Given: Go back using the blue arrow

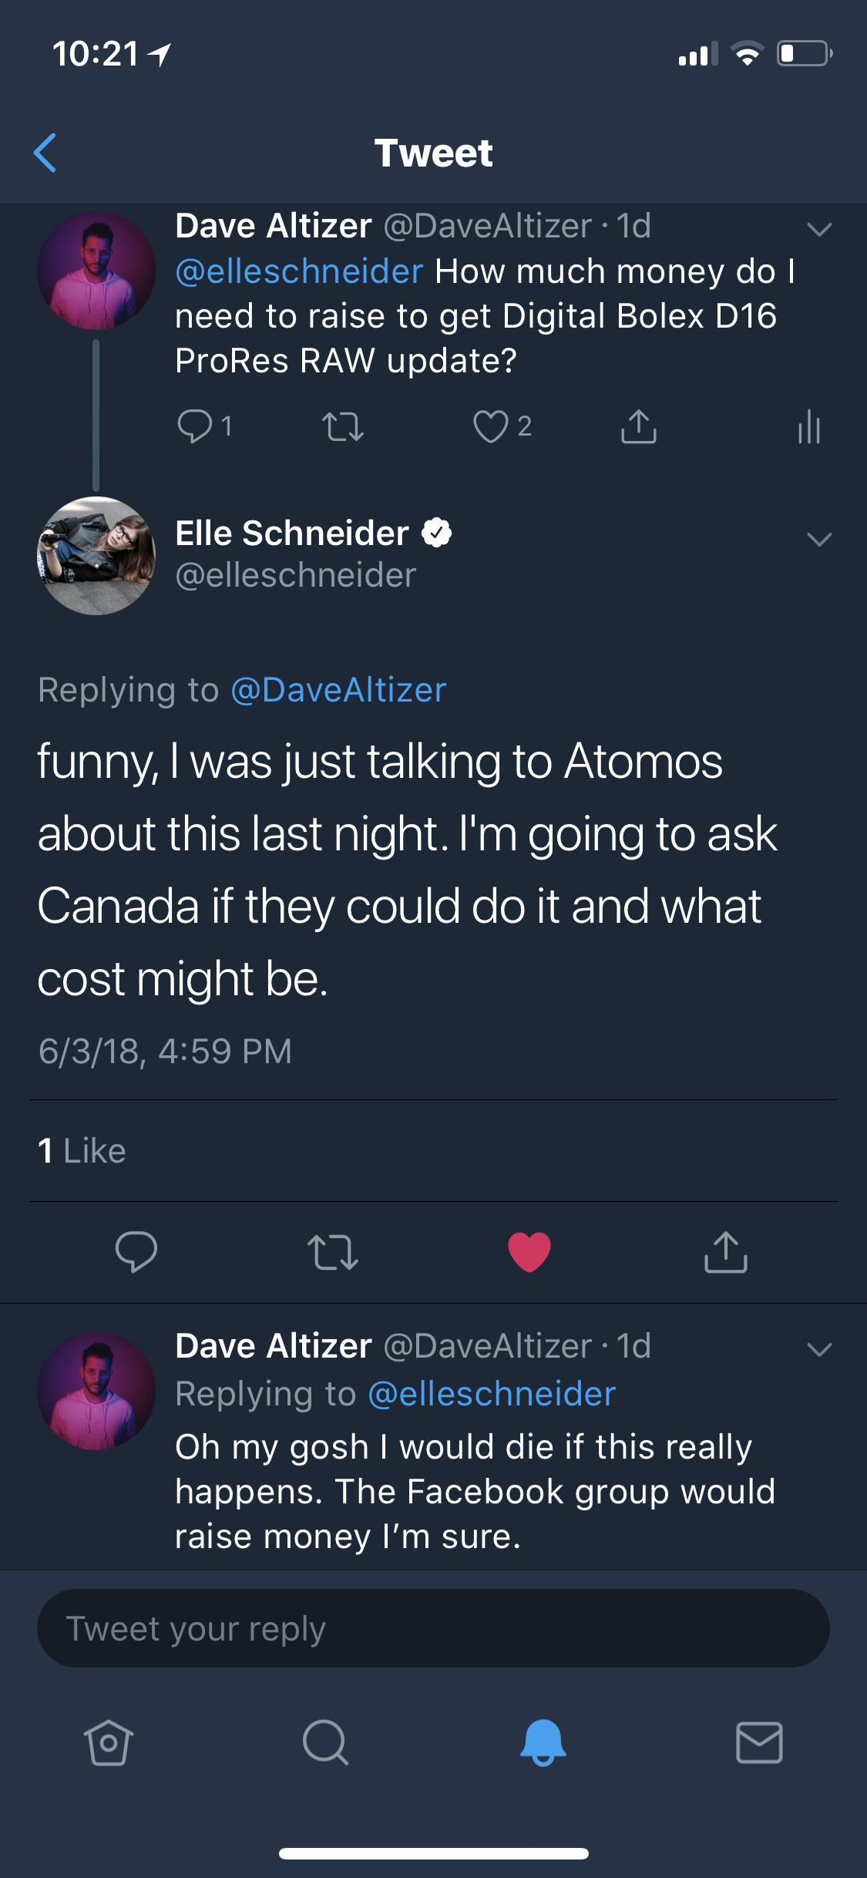Looking at the screenshot, I should (45, 152).
